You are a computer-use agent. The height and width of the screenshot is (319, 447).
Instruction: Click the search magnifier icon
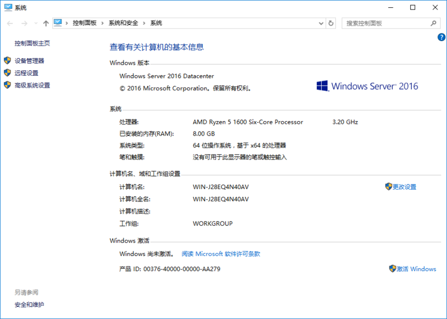pos(434,23)
